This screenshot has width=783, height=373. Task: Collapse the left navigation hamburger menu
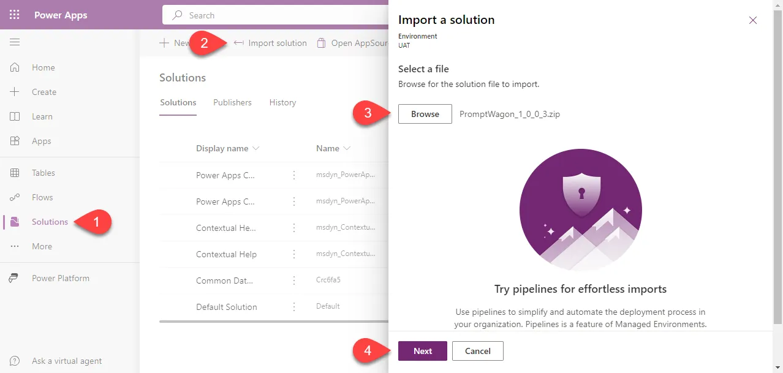tap(15, 42)
